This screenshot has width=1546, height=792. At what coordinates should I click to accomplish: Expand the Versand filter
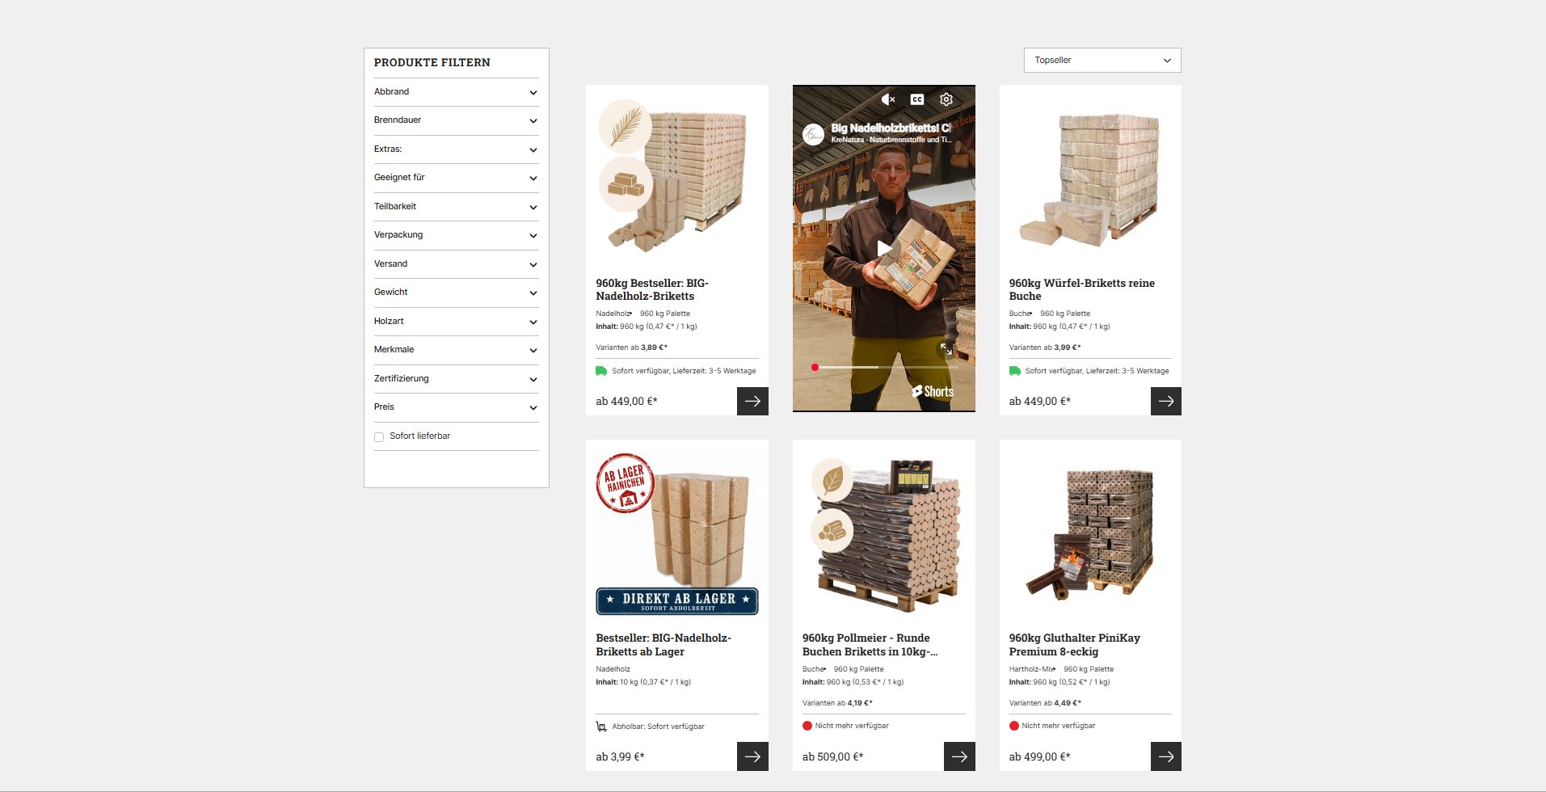tap(456, 264)
